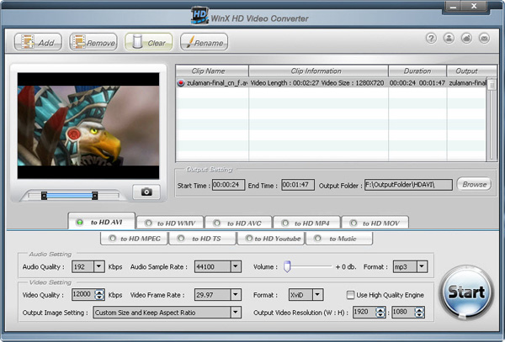The image size is (505, 342).
Task: Click output height 1080 stepper
Action: [x=419, y=312]
